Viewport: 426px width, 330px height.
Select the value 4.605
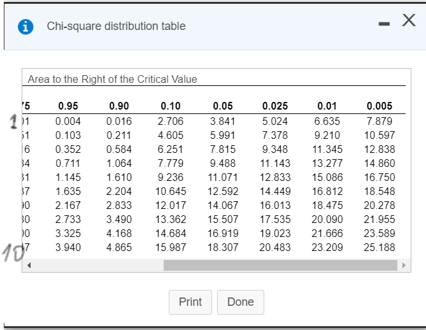pos(171,135)
